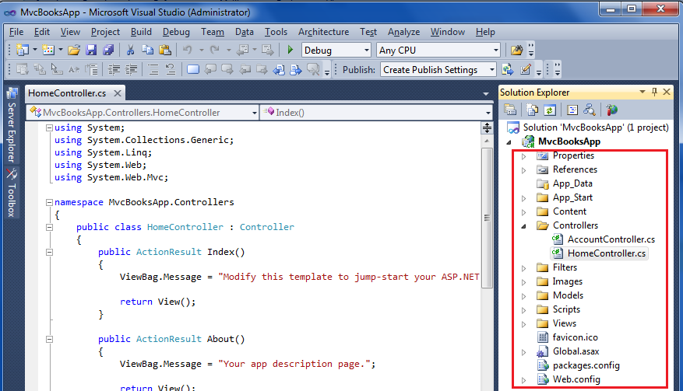Open the Toolbox side tab

12,193
